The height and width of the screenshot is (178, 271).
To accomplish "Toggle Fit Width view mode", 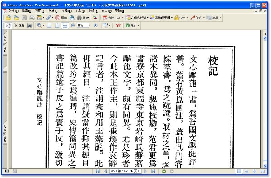I will pos(65,26).
